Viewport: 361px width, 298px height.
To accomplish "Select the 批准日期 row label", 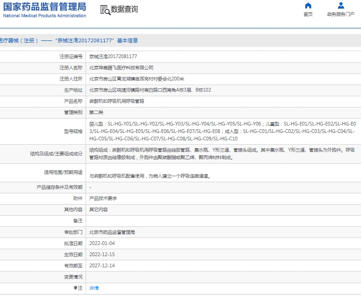I will point(73,243).
